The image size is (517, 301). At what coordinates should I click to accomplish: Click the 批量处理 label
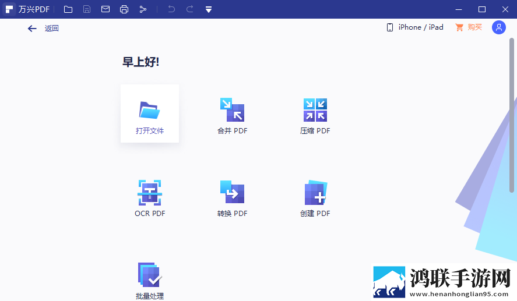pyautogui.click(x=150, y=296)
